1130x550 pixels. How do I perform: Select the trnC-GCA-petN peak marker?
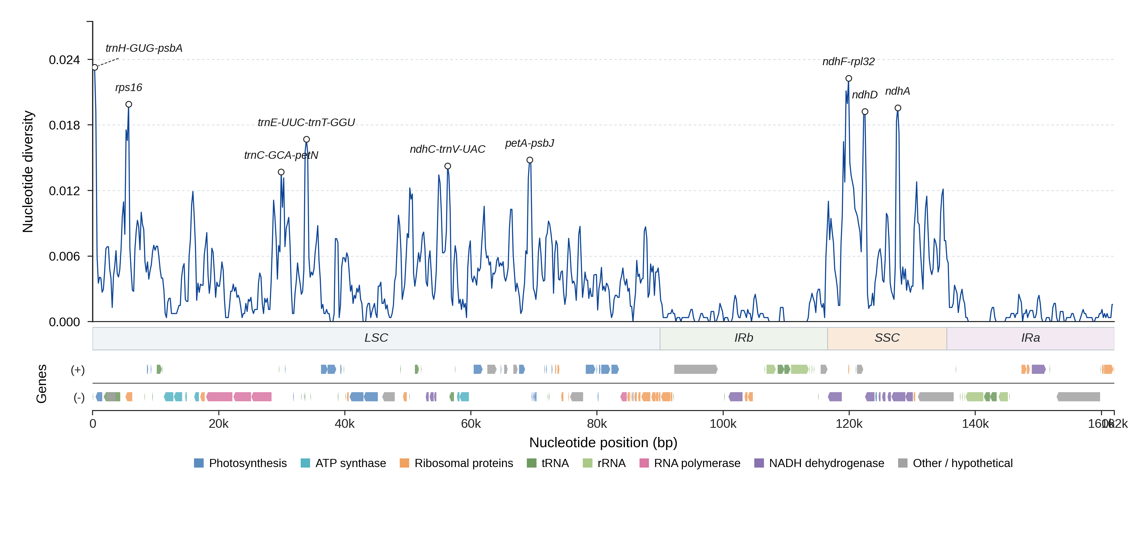click(x=281, y=172)
